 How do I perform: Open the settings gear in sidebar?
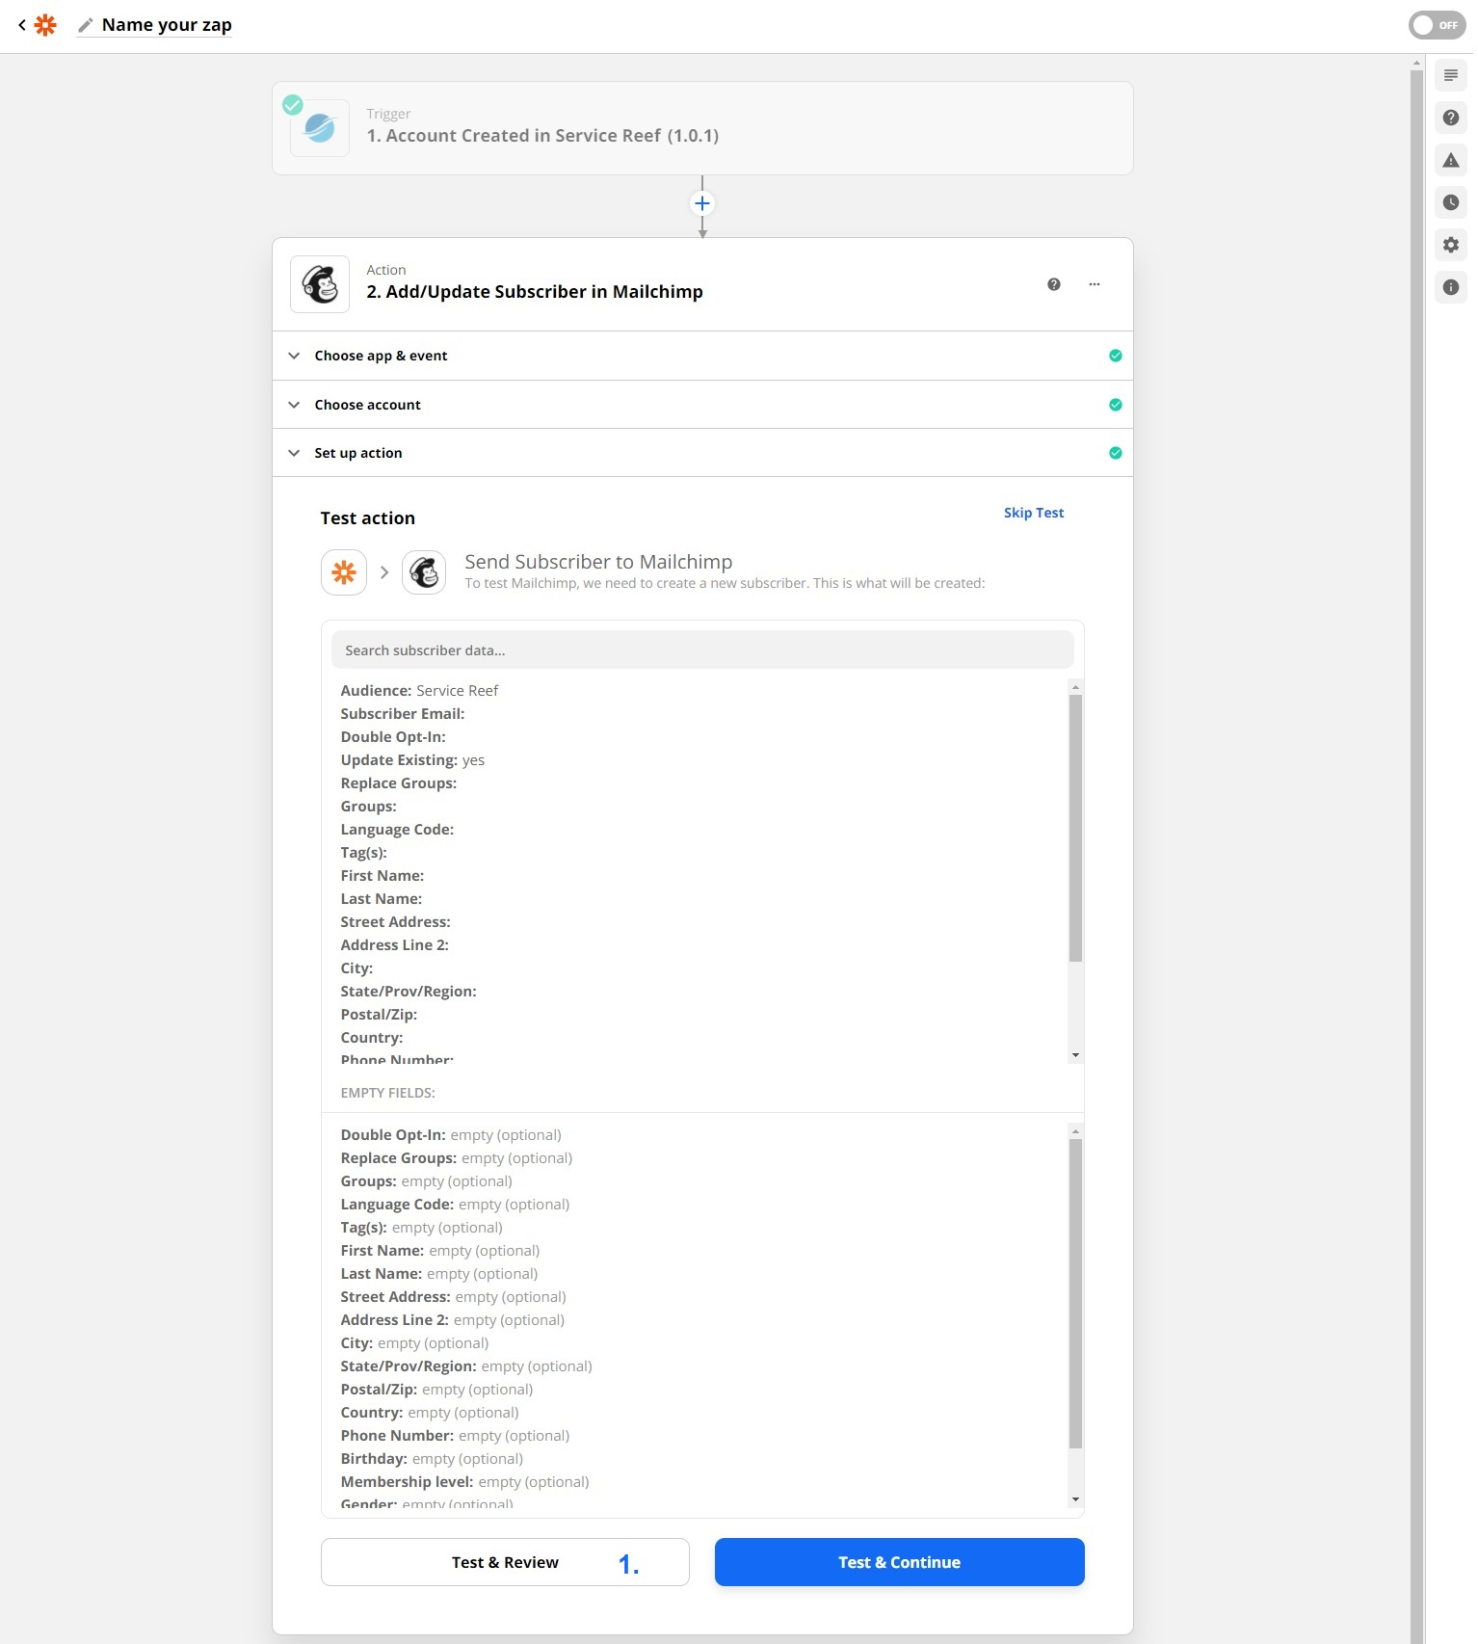pos(1451,245)
